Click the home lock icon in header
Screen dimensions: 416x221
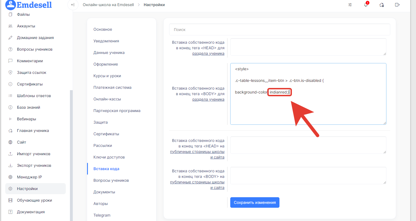click(381, 5)
